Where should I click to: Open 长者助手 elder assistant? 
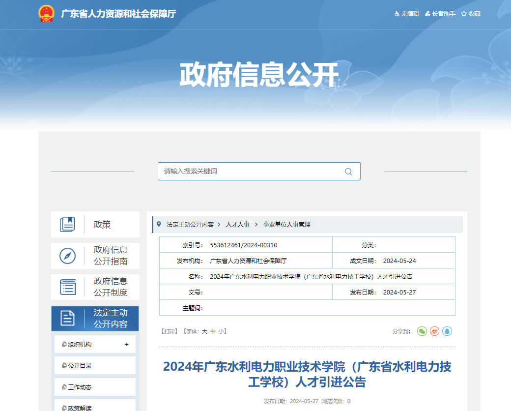coord(440,14)
